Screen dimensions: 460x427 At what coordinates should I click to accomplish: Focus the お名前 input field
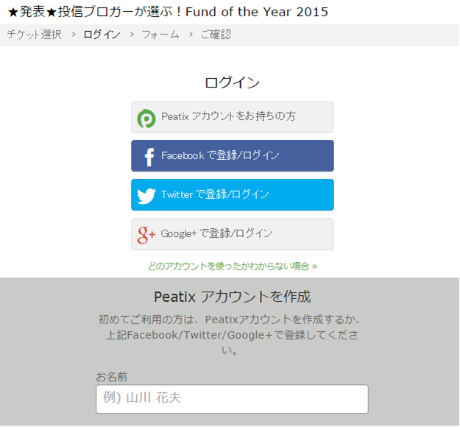point(232,398)
